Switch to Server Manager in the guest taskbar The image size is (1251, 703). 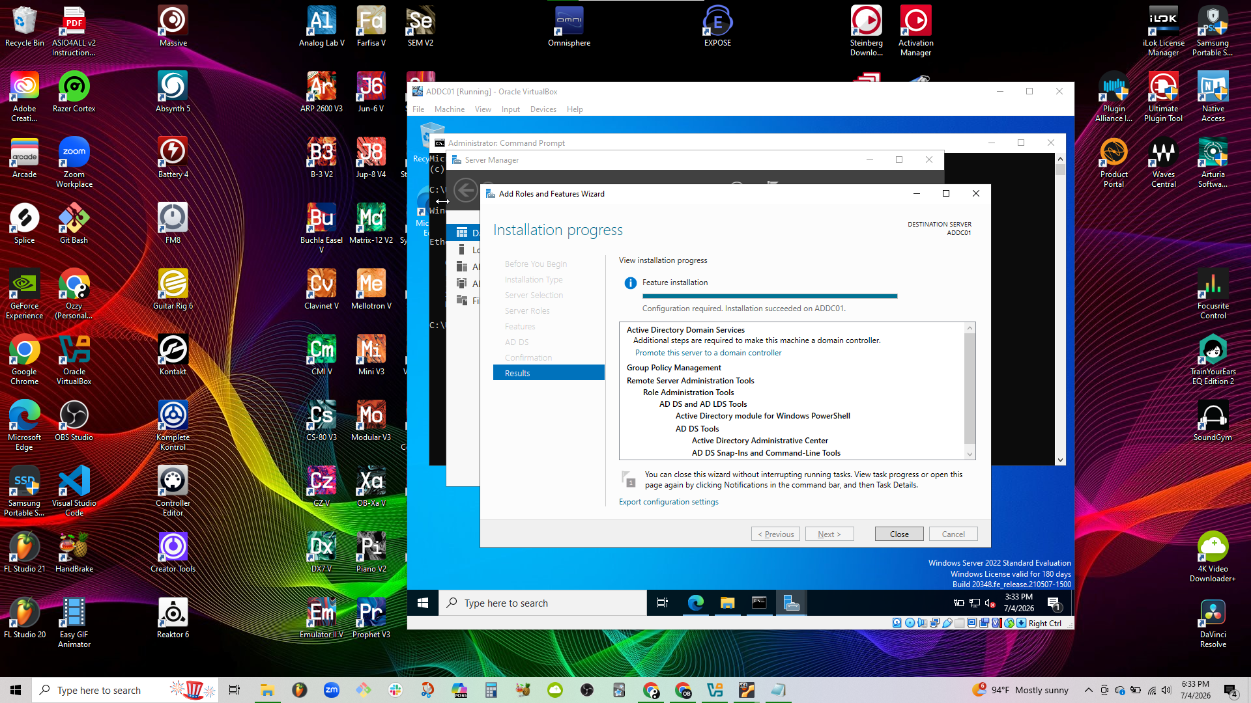point(791,603)
